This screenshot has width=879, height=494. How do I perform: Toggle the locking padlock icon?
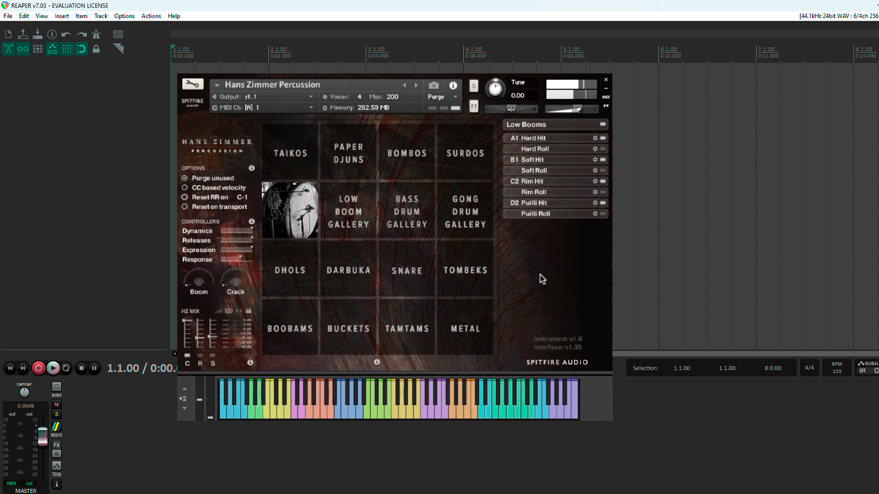coord(97,49)
